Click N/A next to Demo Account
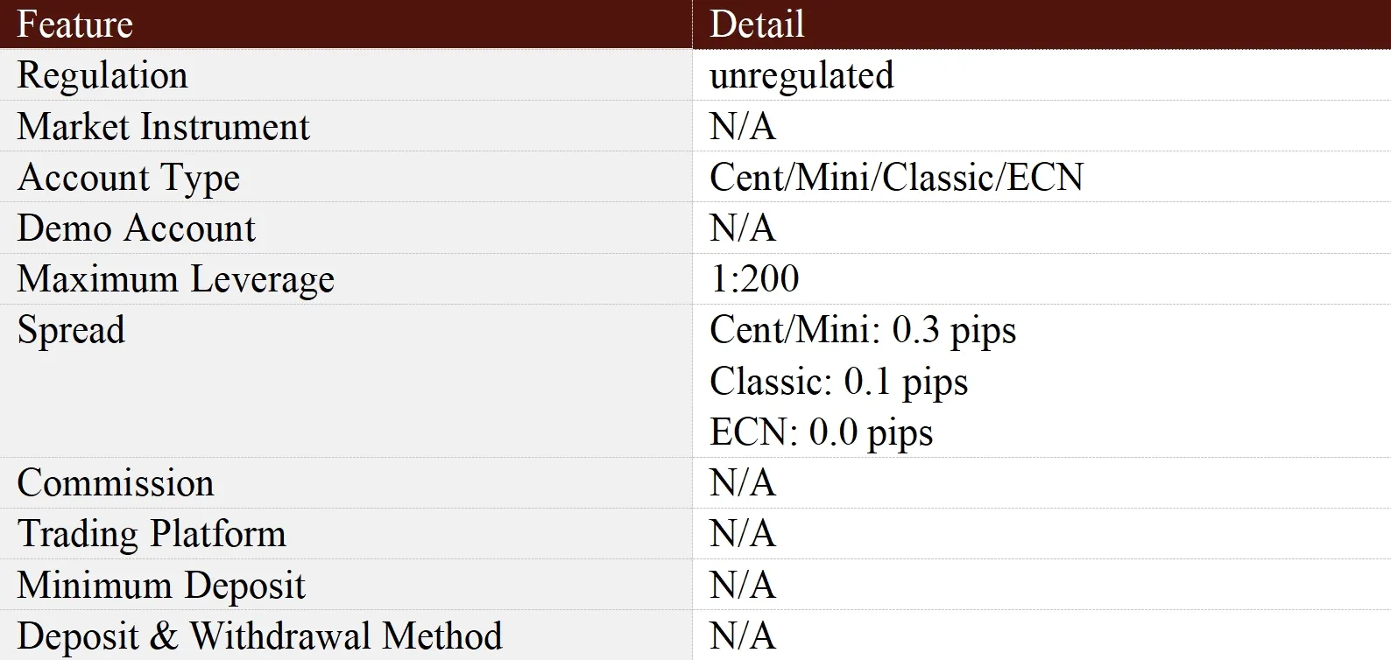1391x660 pixels. coord(743,228)
